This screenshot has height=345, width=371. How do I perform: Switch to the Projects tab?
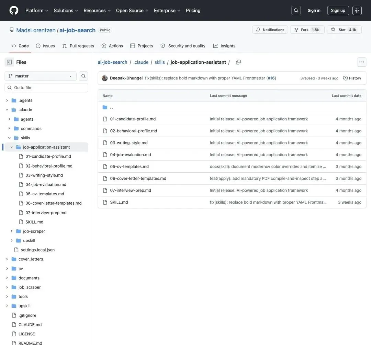142,46
